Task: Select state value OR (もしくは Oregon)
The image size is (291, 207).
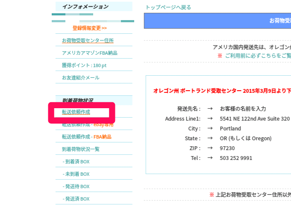Action: pos(246,139)
